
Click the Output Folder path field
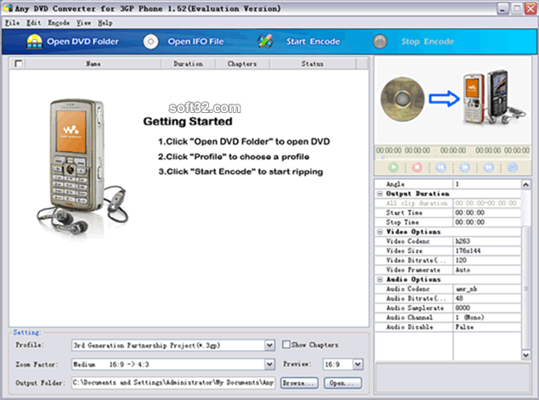173,382
